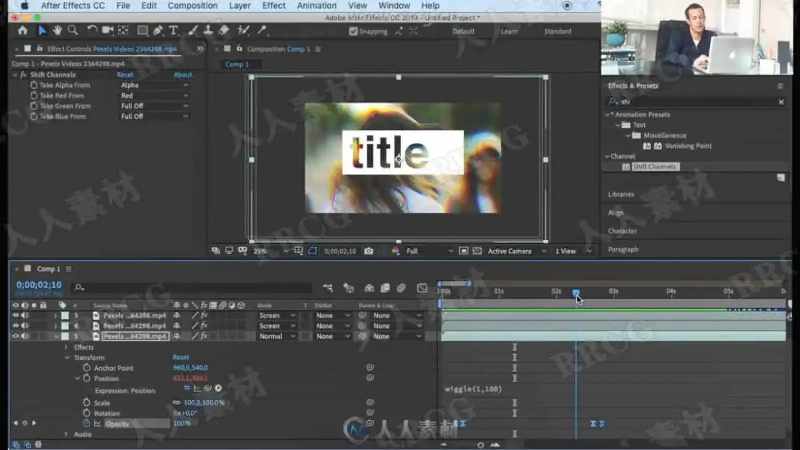Select the Type tool
Image resolution: width=800 pixels, height=450 pixels.
point(173,30)
